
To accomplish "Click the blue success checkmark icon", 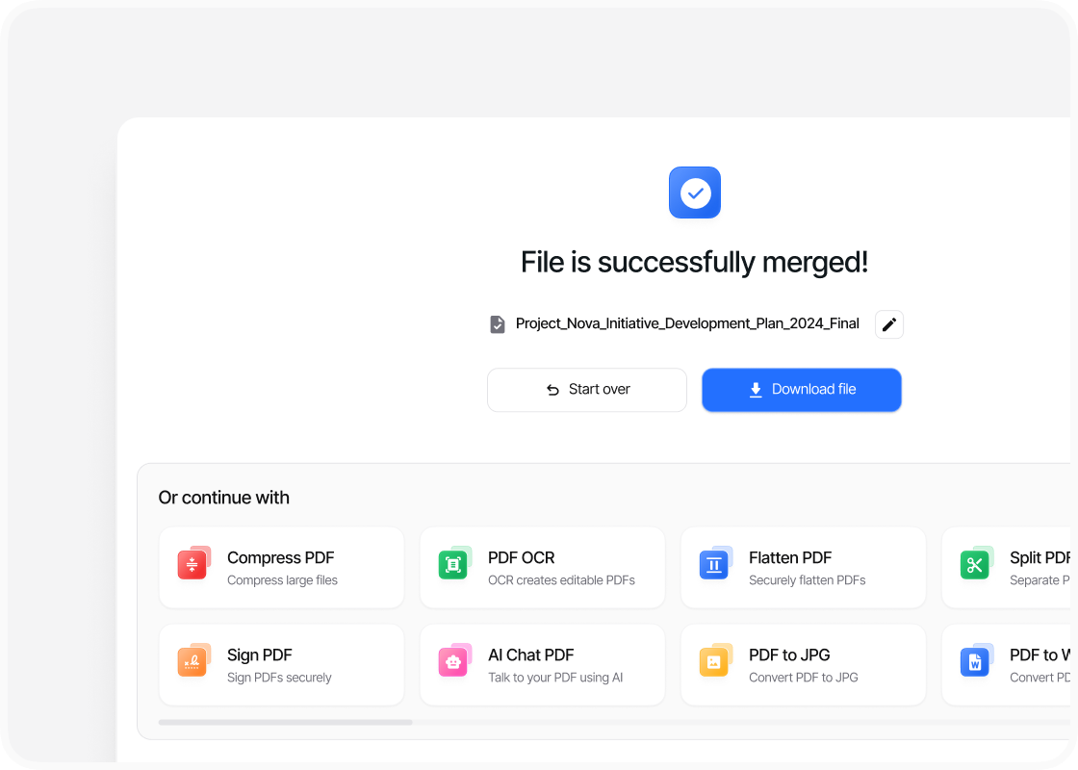I will pos(695,192).
